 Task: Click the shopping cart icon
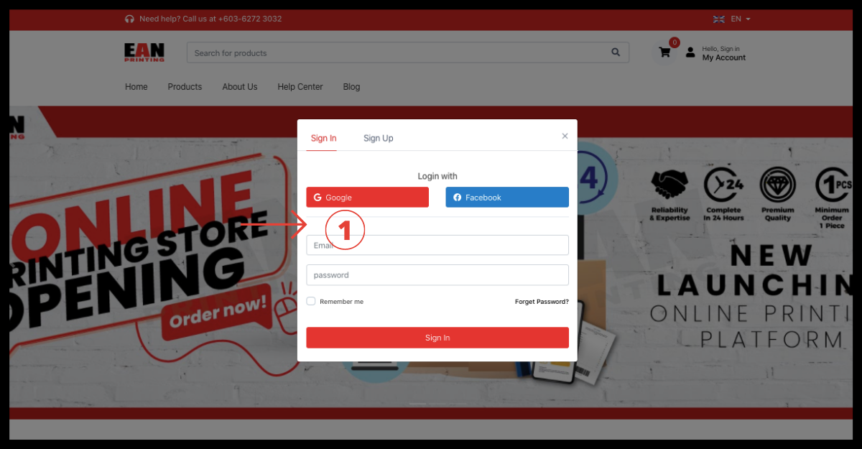(664, 52)
